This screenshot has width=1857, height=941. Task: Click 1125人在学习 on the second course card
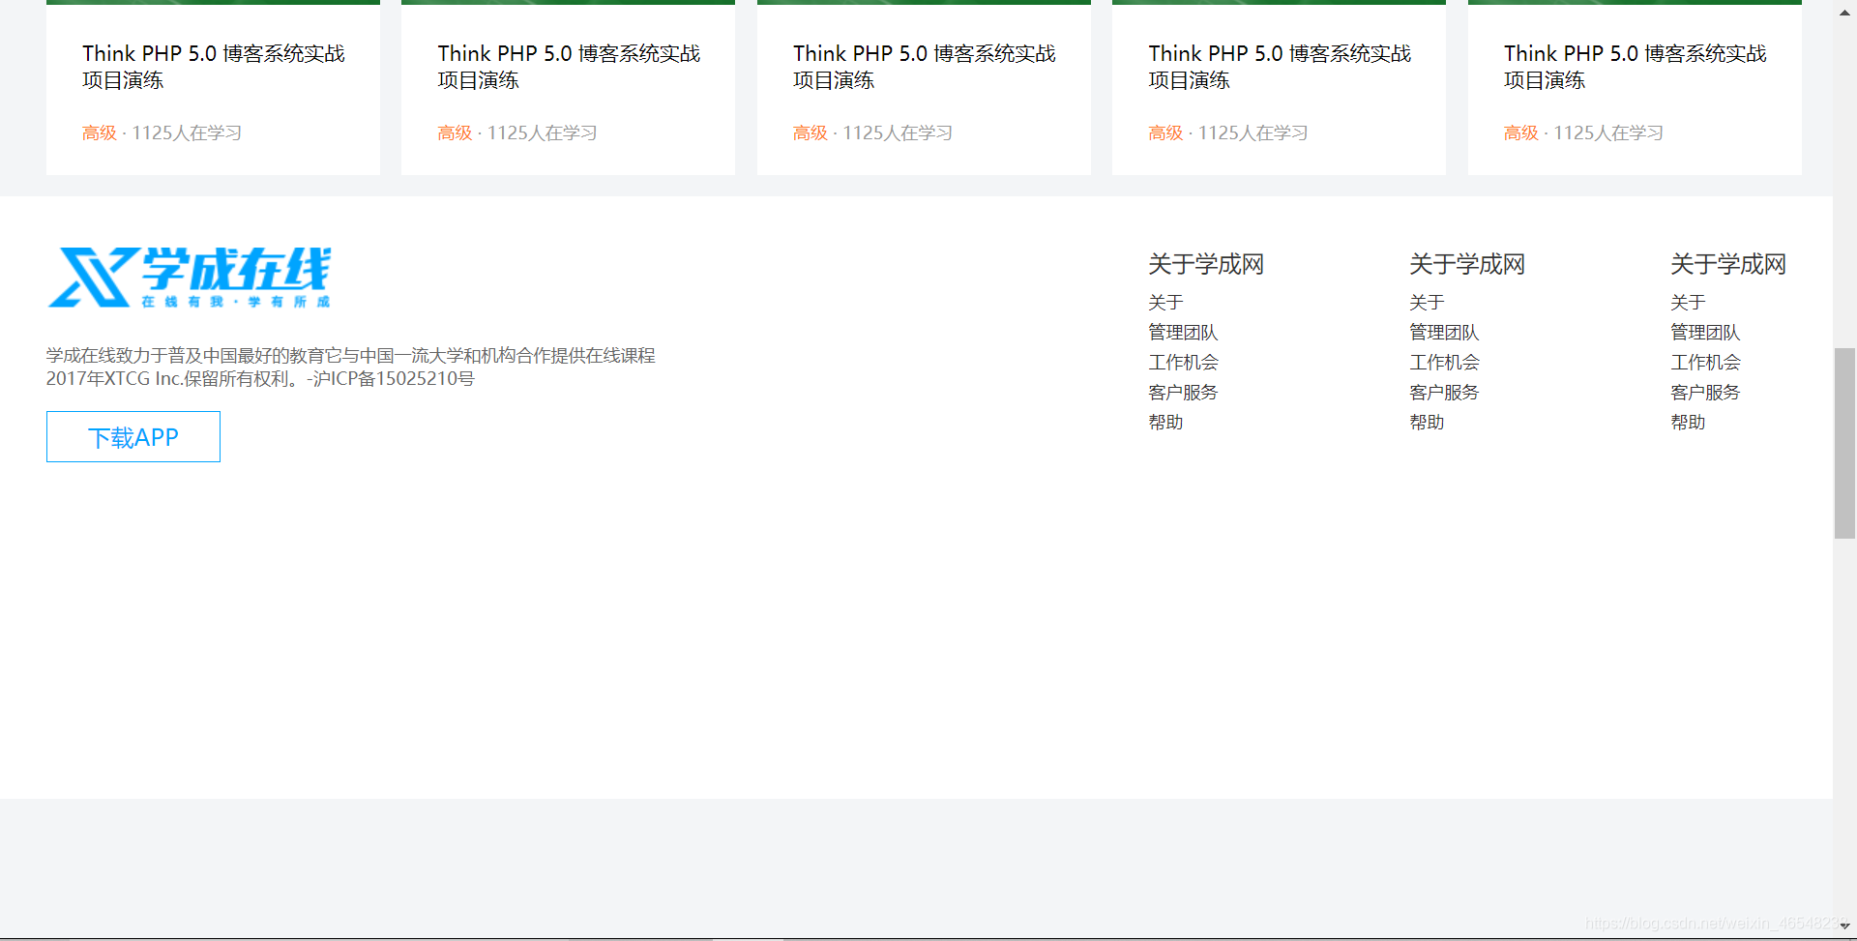[x=543, y=133]
